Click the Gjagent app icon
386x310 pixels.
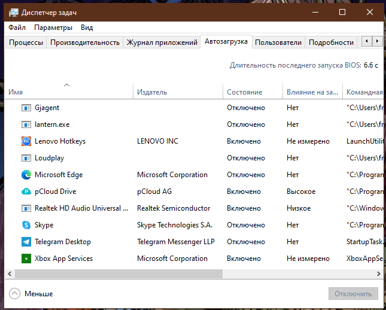click(26, 108)
